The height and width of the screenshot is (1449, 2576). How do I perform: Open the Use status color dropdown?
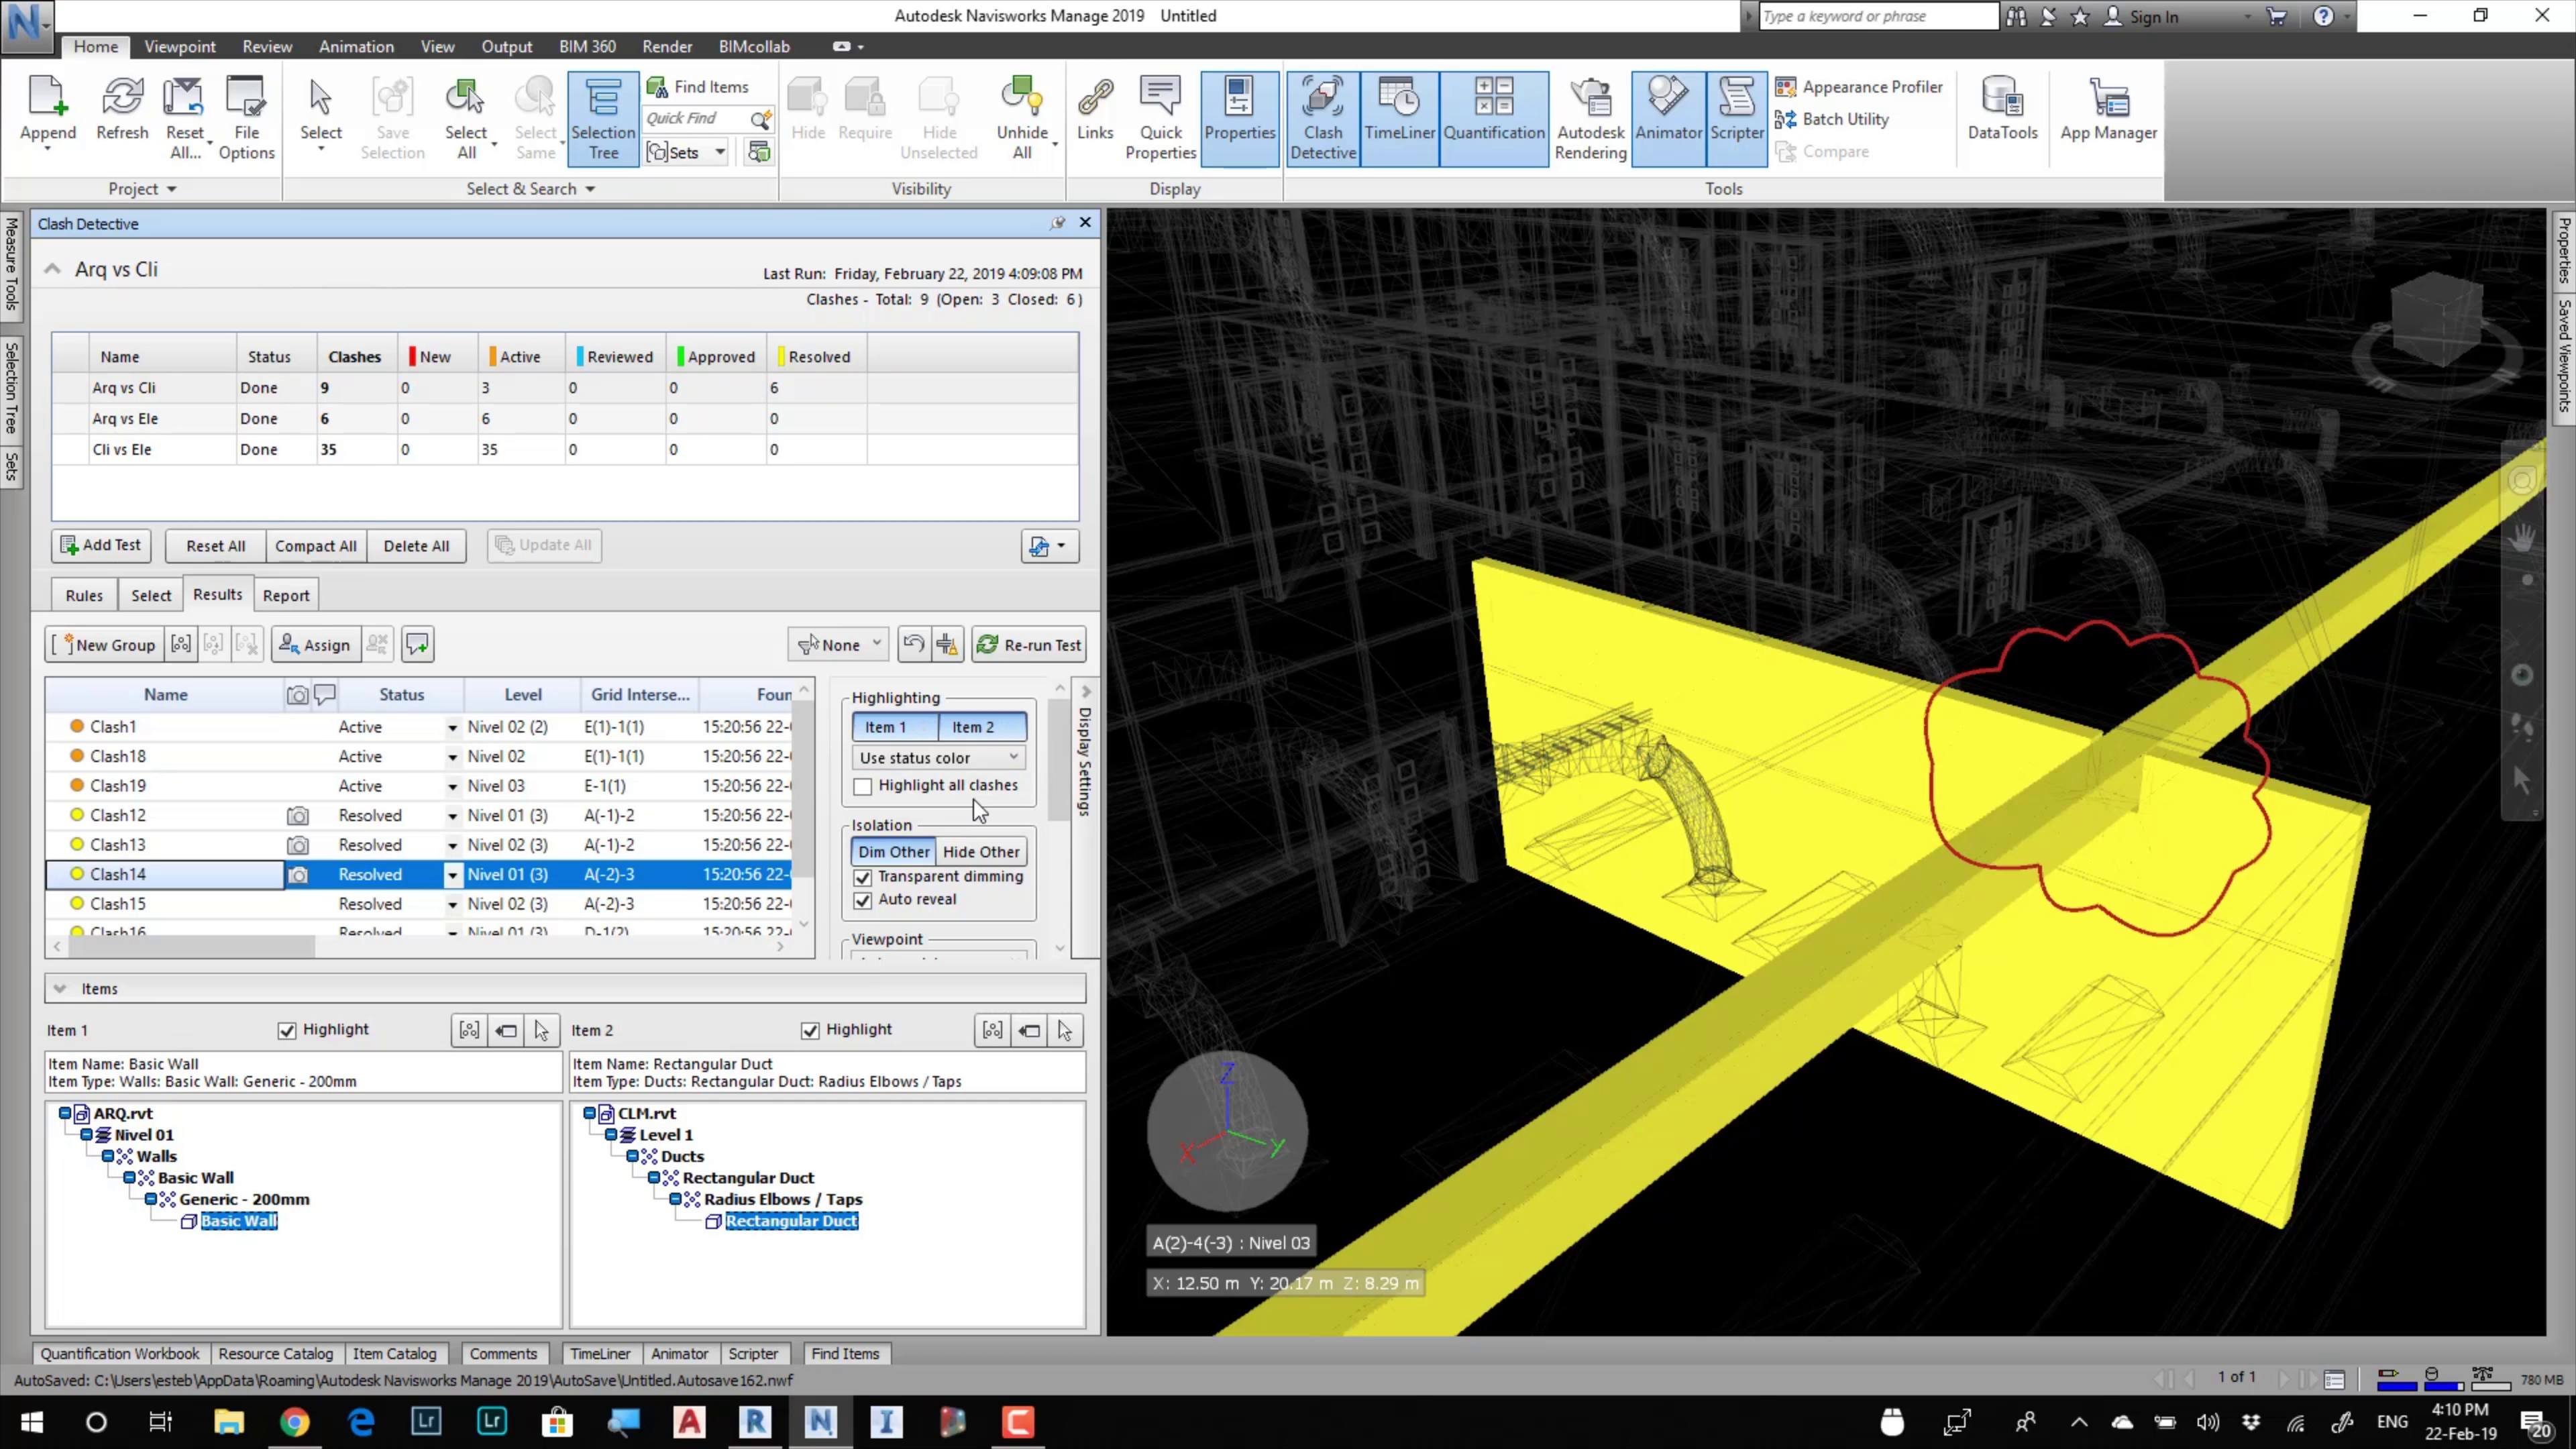click(938, 758)
